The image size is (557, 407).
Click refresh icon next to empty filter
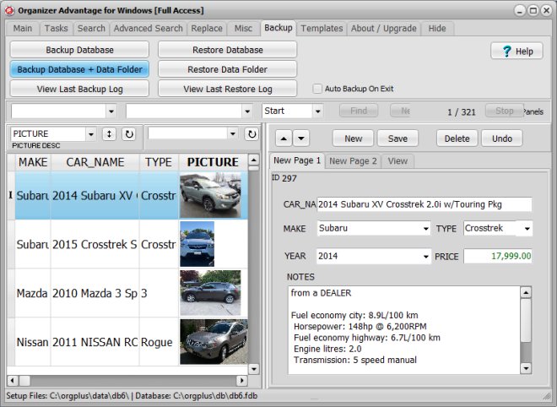pos(251,134)
